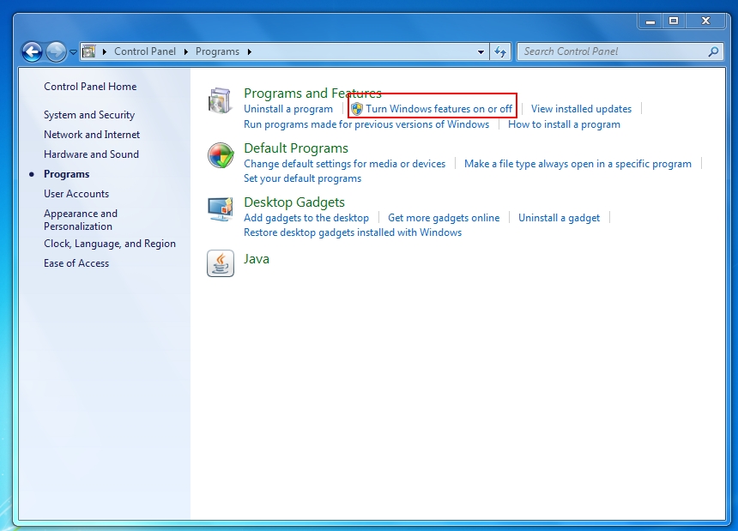This screenshot has width=738, height=531.
Task: Click the magnifier search icon
Action: coord(713,51)
